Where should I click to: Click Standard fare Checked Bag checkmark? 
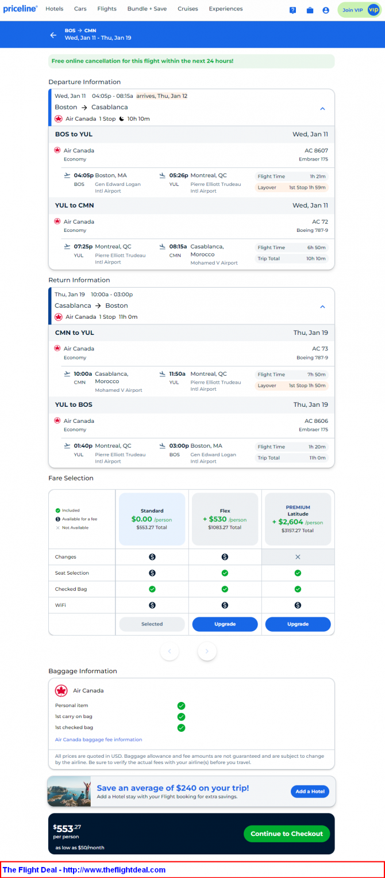[152, 589]
